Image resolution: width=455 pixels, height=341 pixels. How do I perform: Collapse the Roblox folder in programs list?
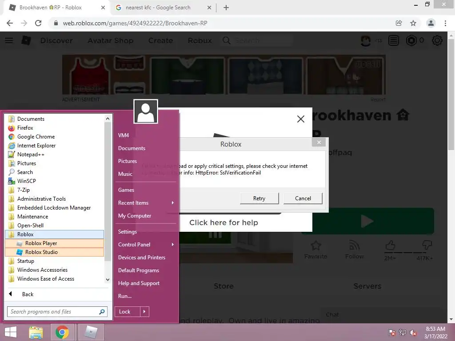tap(54, 234)
